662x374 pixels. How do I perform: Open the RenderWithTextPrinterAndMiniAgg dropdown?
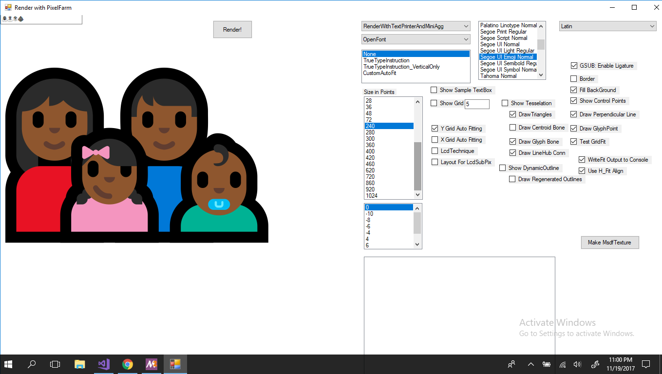click(416, 26)
